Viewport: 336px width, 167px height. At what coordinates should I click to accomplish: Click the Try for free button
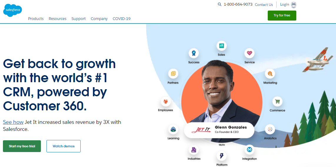click(x=282, y=15)
